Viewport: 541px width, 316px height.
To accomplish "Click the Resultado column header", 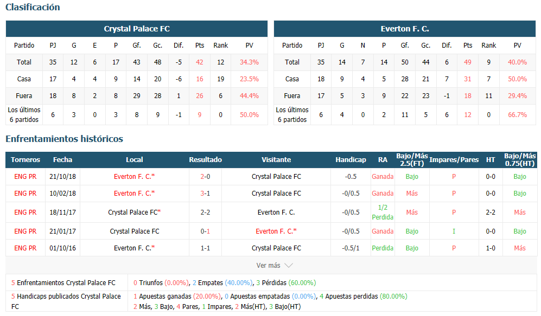I will click(205, 159).
